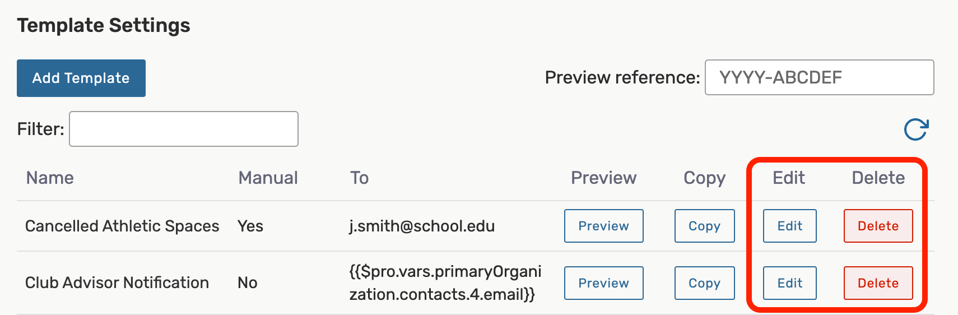Click the Add Template button
Screen dimensions: 958x315
81,78
